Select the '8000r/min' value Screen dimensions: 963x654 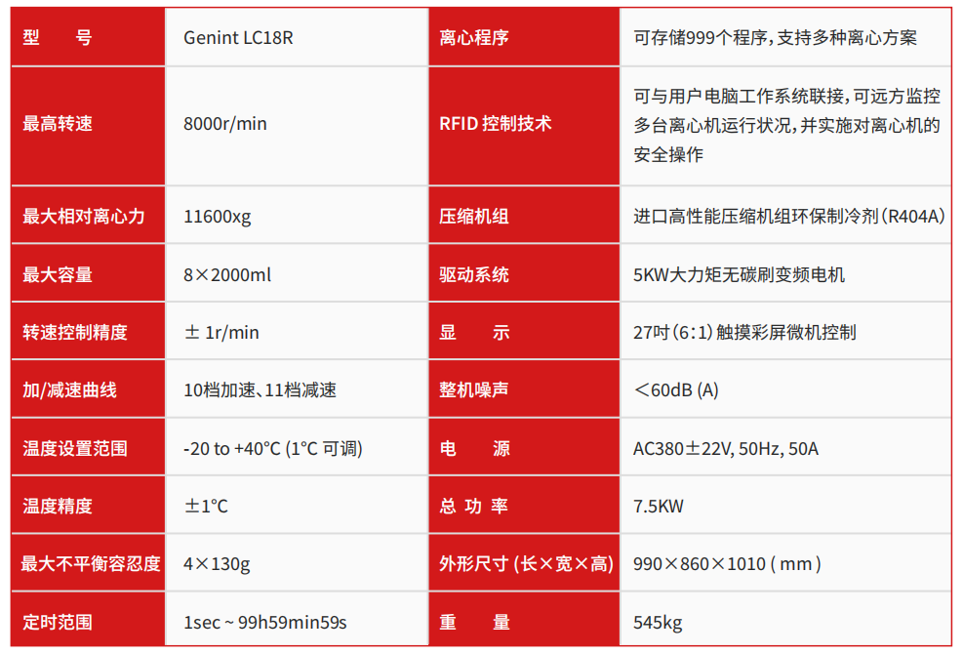224,124
